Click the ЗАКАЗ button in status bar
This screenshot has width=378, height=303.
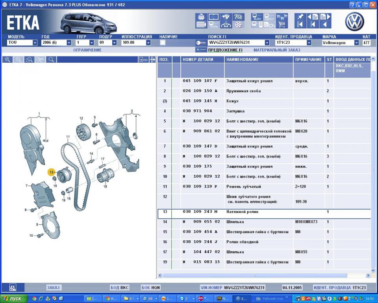point(53,288)
